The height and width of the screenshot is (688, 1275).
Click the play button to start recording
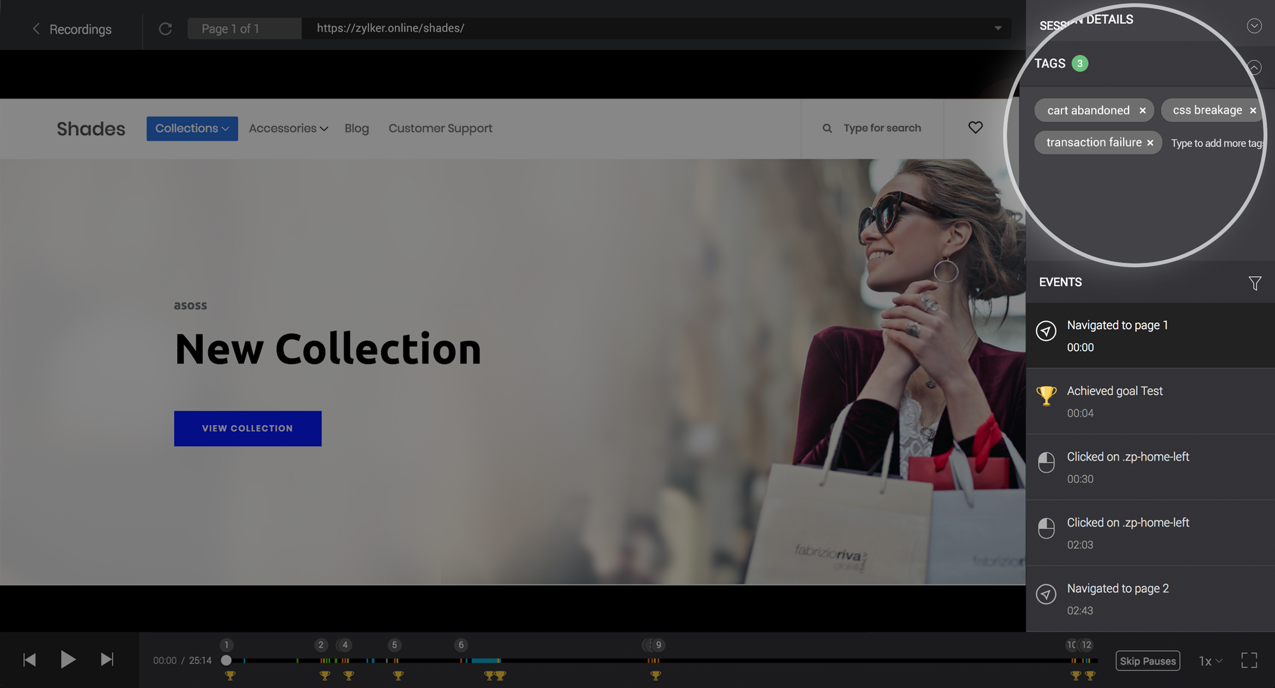point(68,660)
